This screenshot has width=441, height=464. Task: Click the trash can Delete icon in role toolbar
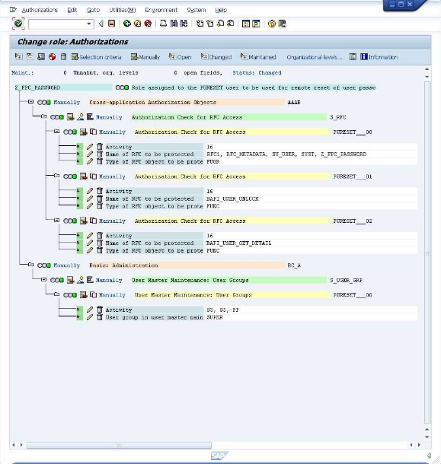coord(63,57)
